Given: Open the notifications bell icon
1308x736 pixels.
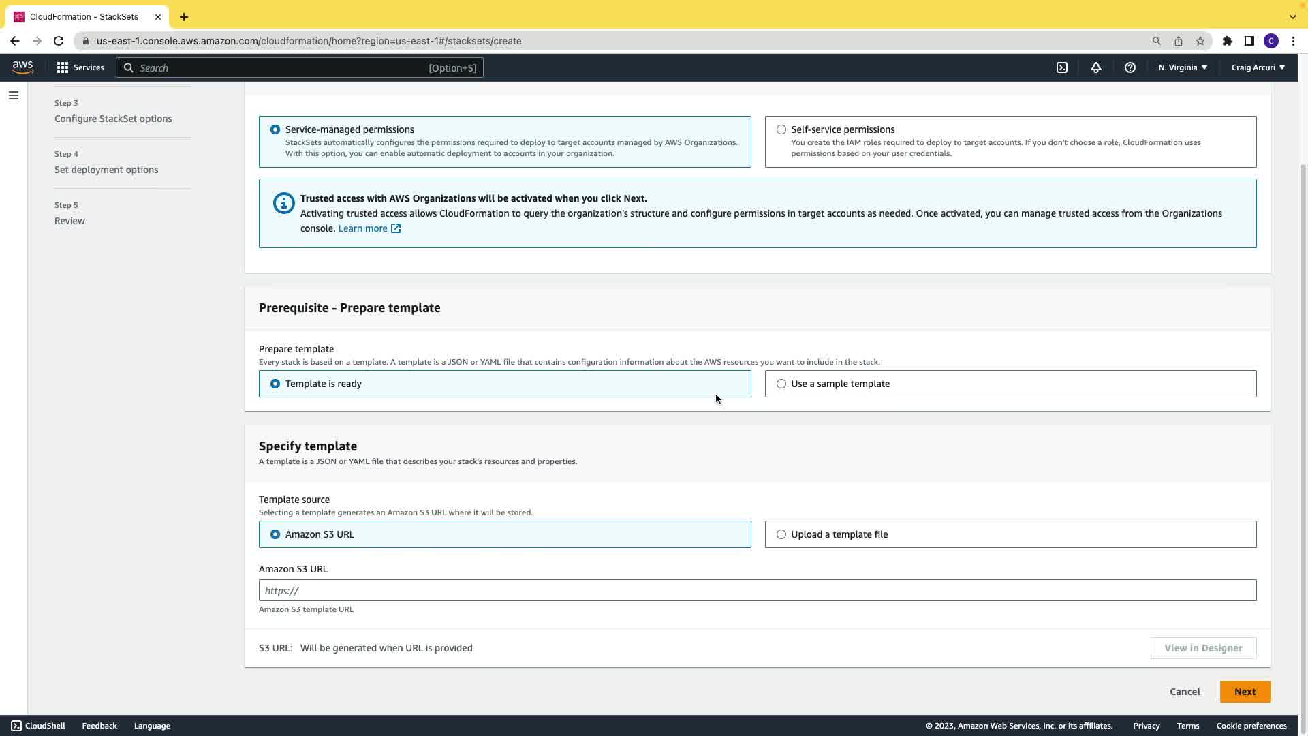Looking at the screenshot, I should (1096, 67).
